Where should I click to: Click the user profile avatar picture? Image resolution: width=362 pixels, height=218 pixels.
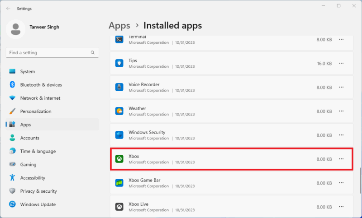click(16, 29)
